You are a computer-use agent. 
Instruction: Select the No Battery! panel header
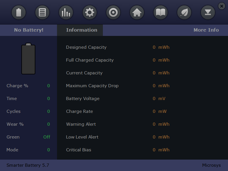(28, 30)
